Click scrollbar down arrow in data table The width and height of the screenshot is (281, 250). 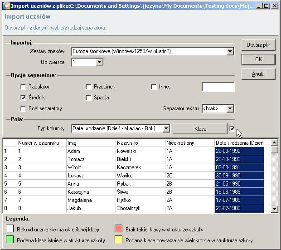(274, 209)
